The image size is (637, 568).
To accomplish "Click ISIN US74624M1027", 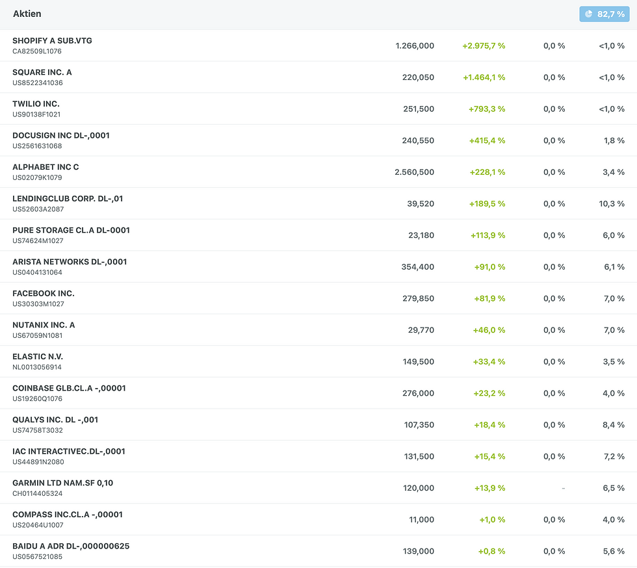I will click(x=38, y=241).
